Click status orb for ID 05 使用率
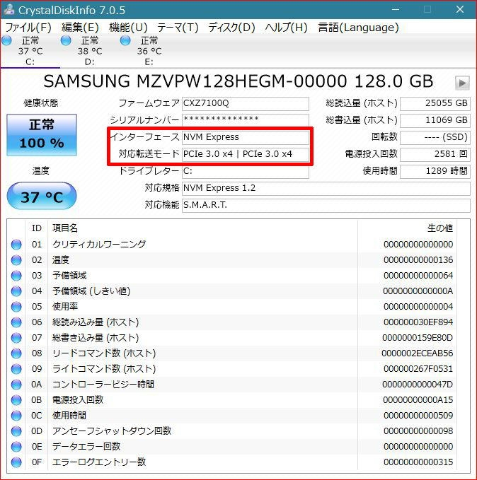477x480 pixels. [16, 306]
